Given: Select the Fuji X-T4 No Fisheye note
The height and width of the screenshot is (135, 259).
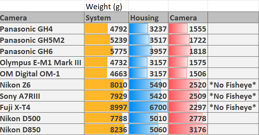Looking at the screenshot, I should (x=233, y=107).
